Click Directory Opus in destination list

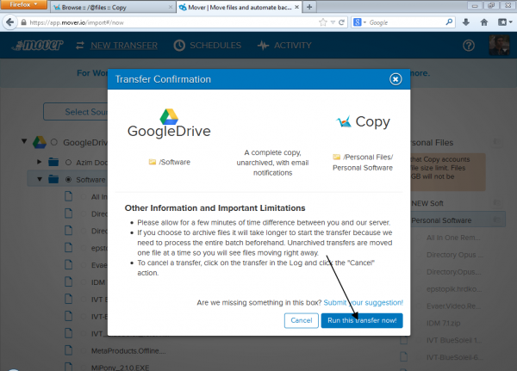(x=454, y=255)
